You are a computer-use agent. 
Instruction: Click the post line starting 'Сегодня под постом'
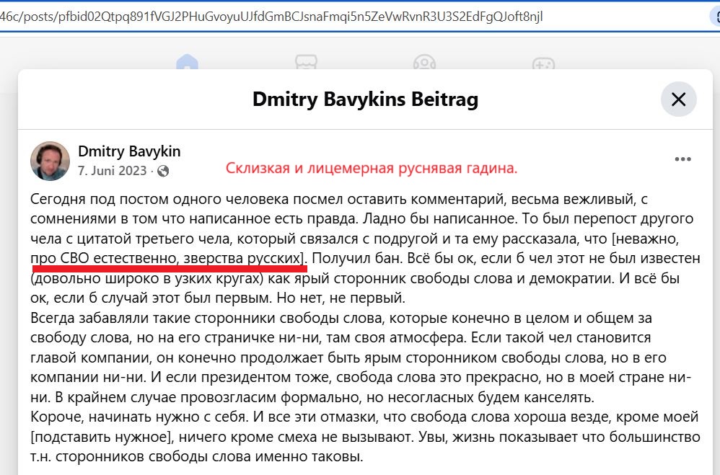click(x=339, y=199)
